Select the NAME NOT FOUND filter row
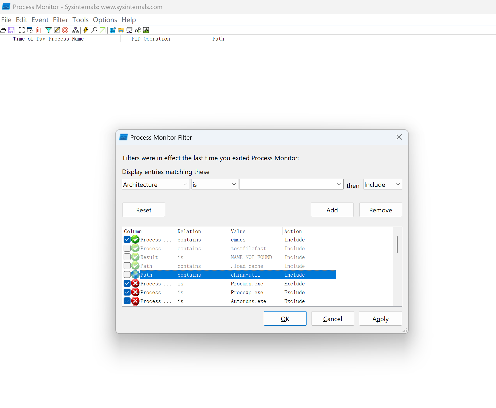 tap(251, 257)
